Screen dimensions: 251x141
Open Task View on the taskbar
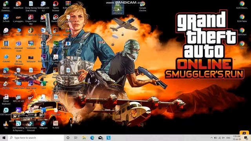[76, 137]
